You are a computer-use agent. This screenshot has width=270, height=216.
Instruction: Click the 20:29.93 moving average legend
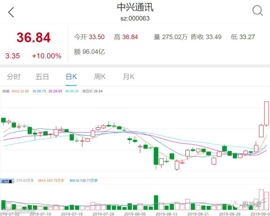[x=55, y=91]
